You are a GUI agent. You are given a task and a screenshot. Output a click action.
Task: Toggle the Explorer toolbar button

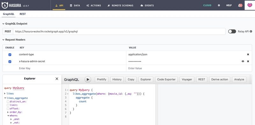click(146, 79)
